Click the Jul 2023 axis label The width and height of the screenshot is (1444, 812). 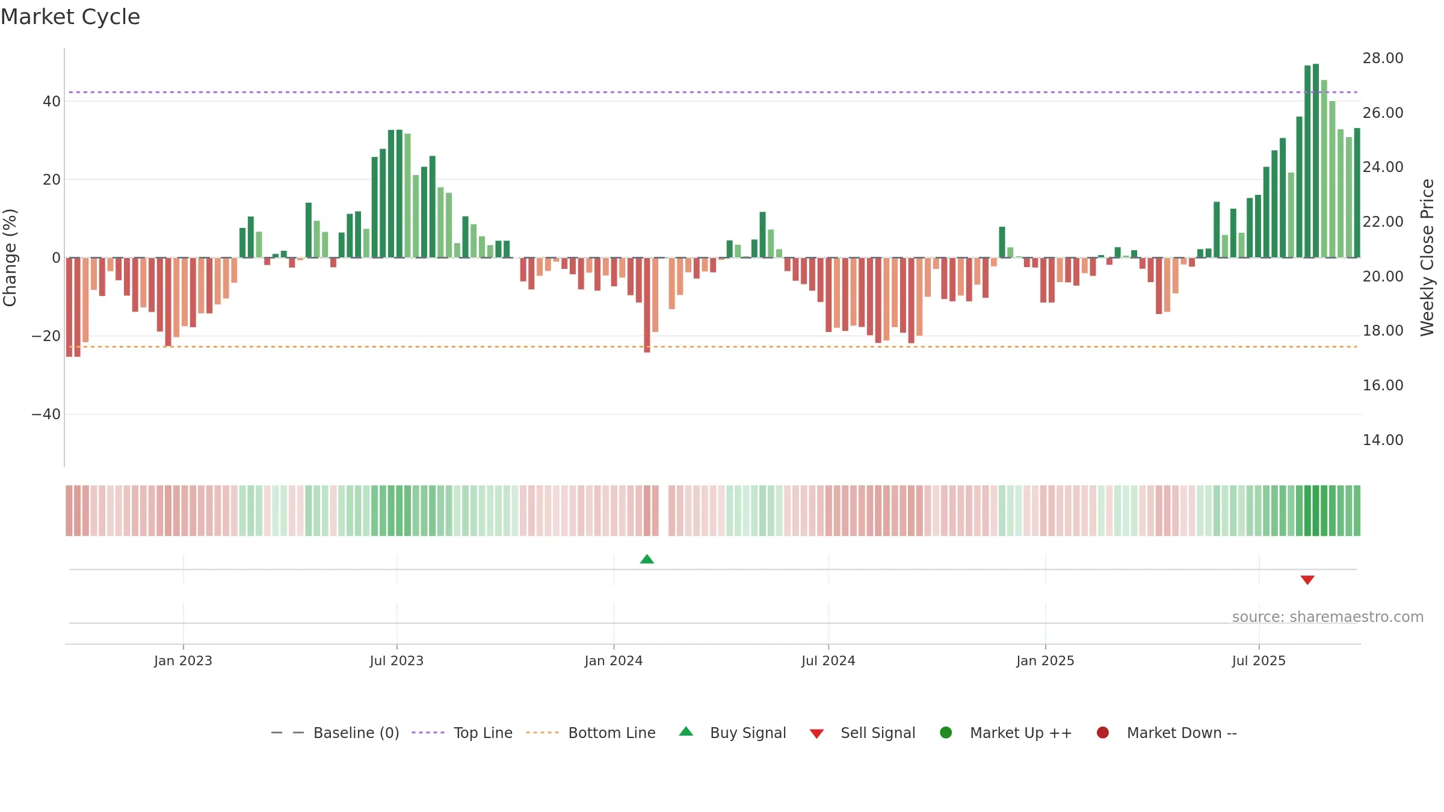pos(396,660)
